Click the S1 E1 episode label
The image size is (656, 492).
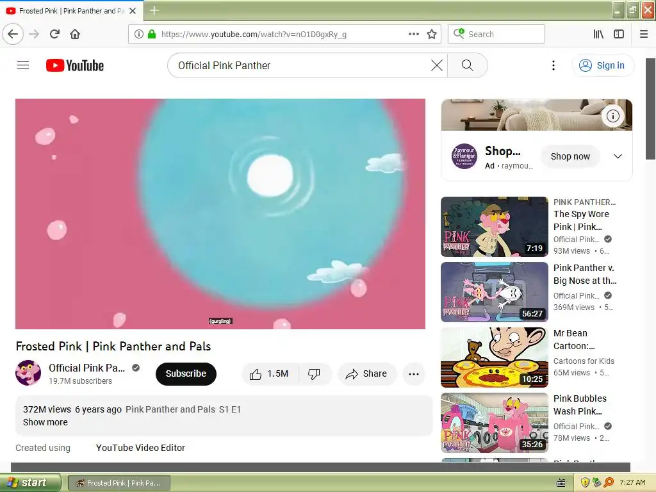(230, 409)
